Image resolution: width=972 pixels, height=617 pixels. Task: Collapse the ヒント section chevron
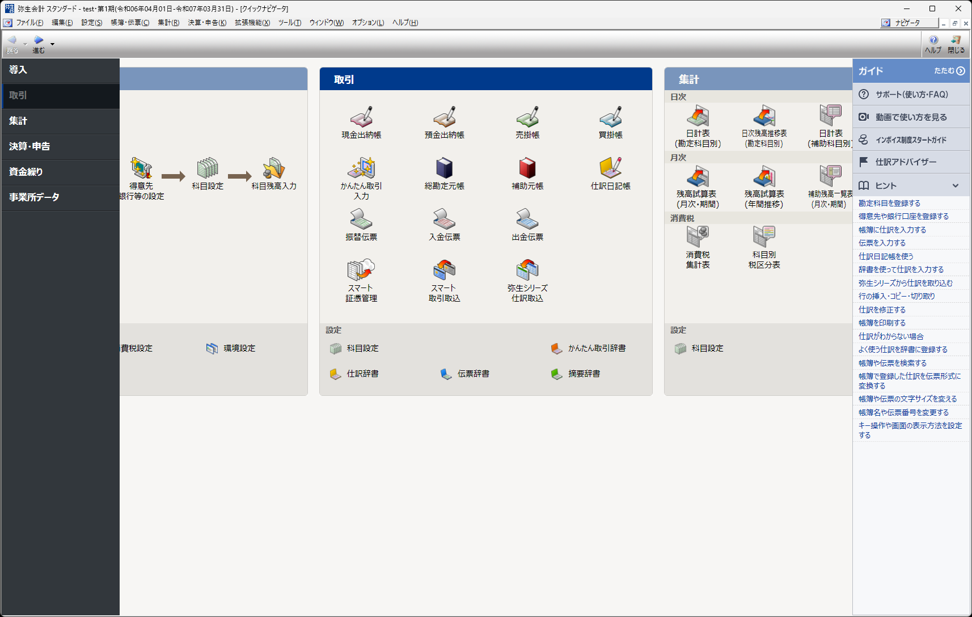[x=956, y=185]
